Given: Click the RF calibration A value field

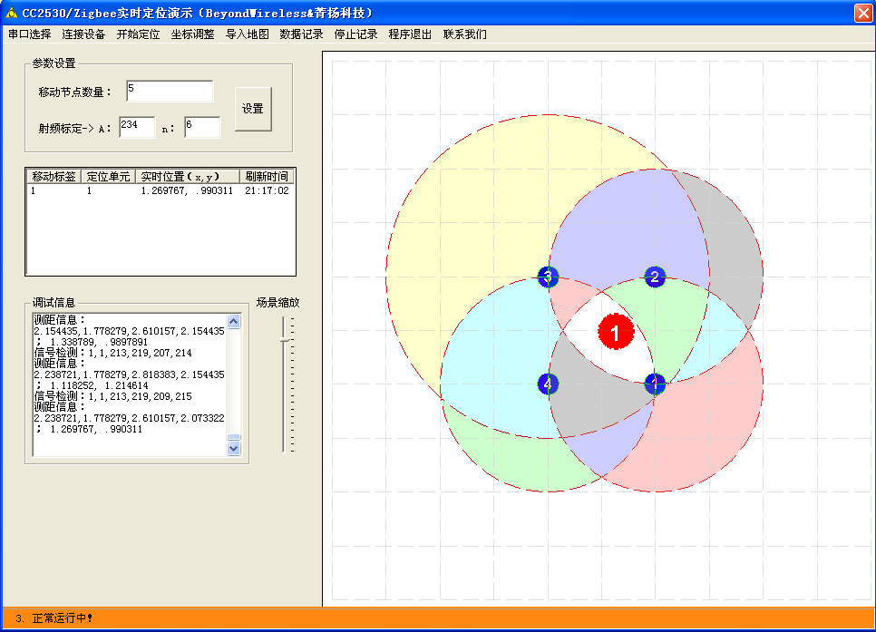Looking at the screenshot, I should pyautogui.click(x=137, y=128).
